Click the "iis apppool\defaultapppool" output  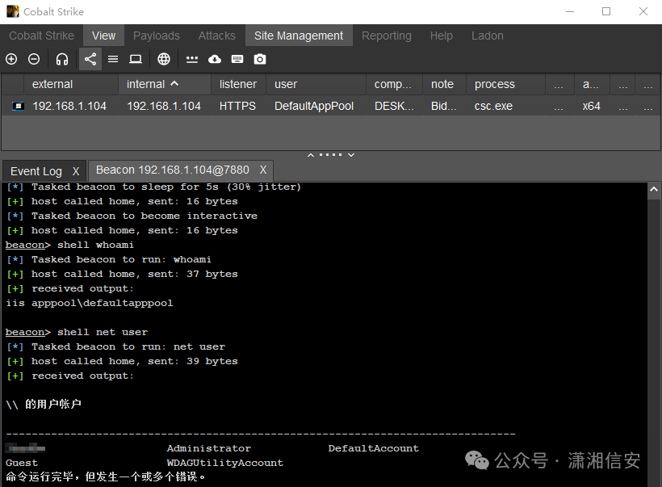click(90, 304)
